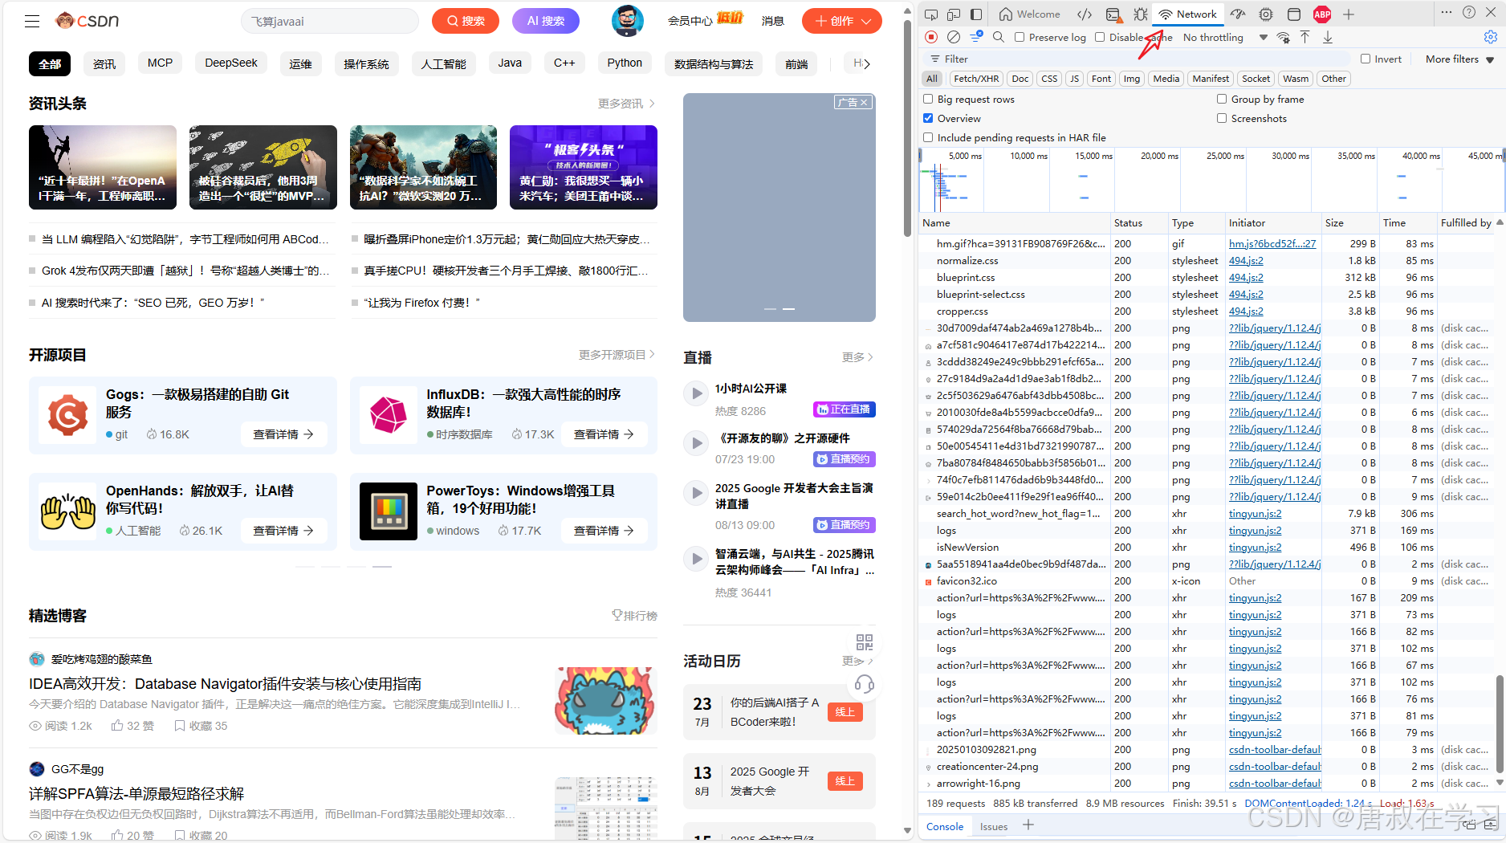1506x843 pixels.
Task: Open Network settings gear icon
Action: 1491,37
